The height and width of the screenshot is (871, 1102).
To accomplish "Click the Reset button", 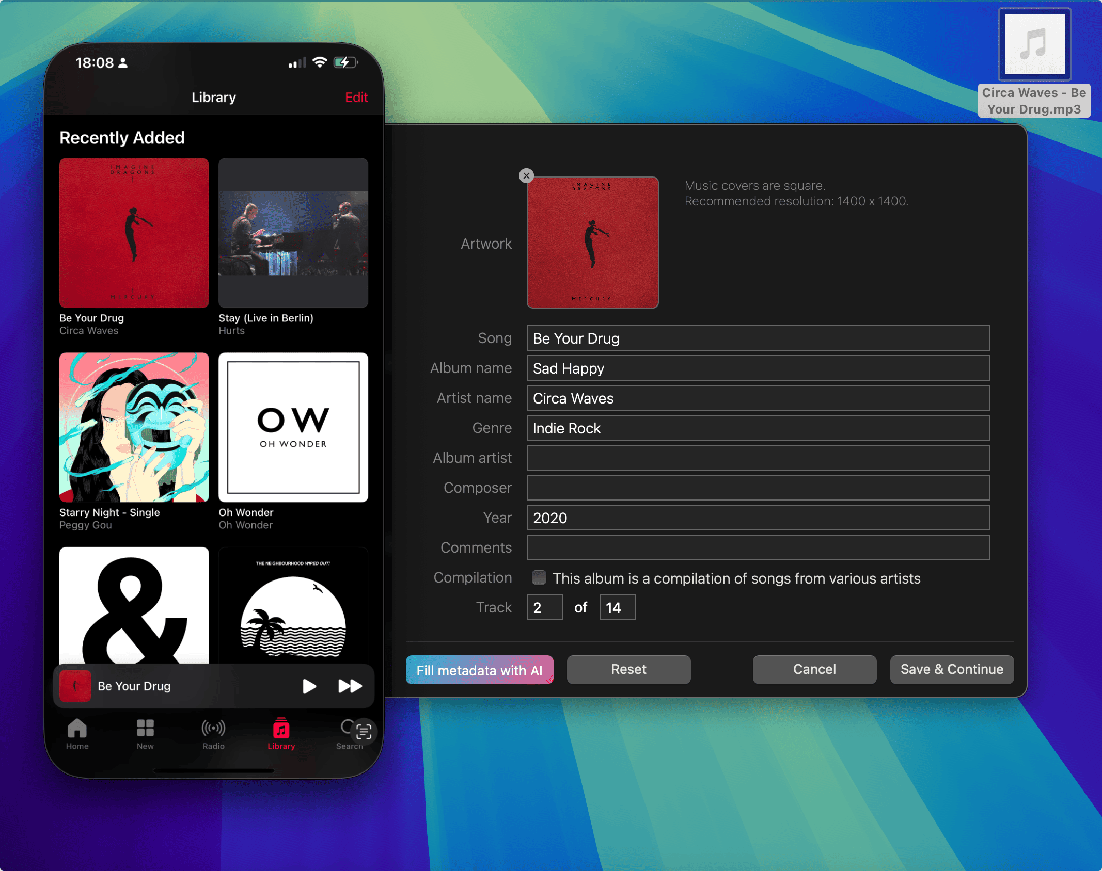I will coord(628,670).
